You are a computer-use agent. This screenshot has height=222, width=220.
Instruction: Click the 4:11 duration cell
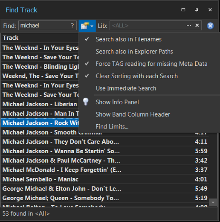(x=201, y=142)
